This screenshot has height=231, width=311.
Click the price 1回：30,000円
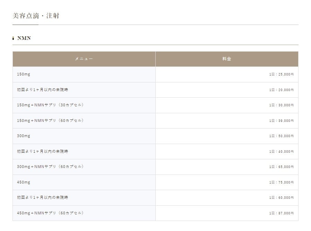tap(281, 105)
